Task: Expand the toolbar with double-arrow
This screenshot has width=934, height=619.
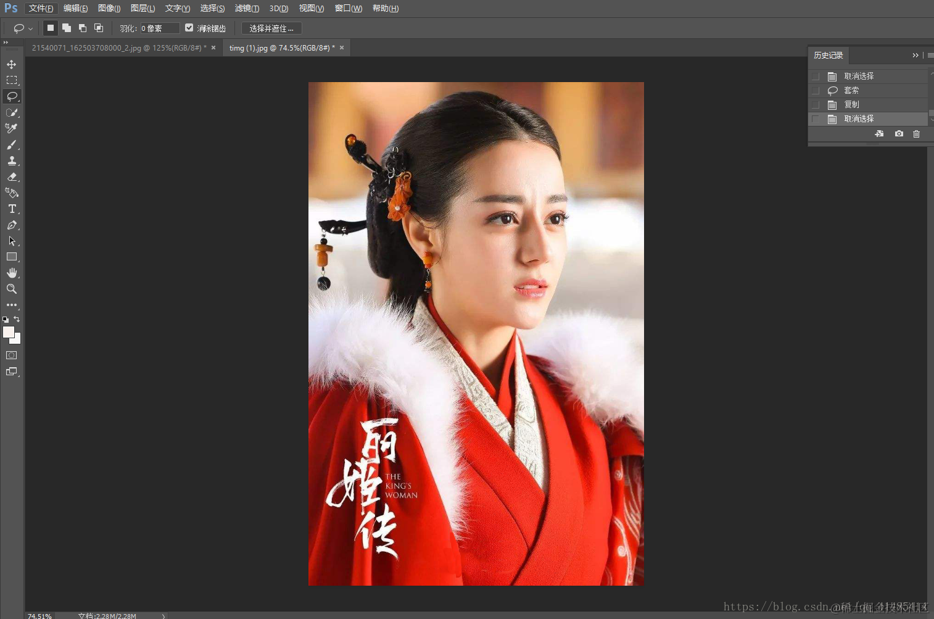Action: (6, 43)
